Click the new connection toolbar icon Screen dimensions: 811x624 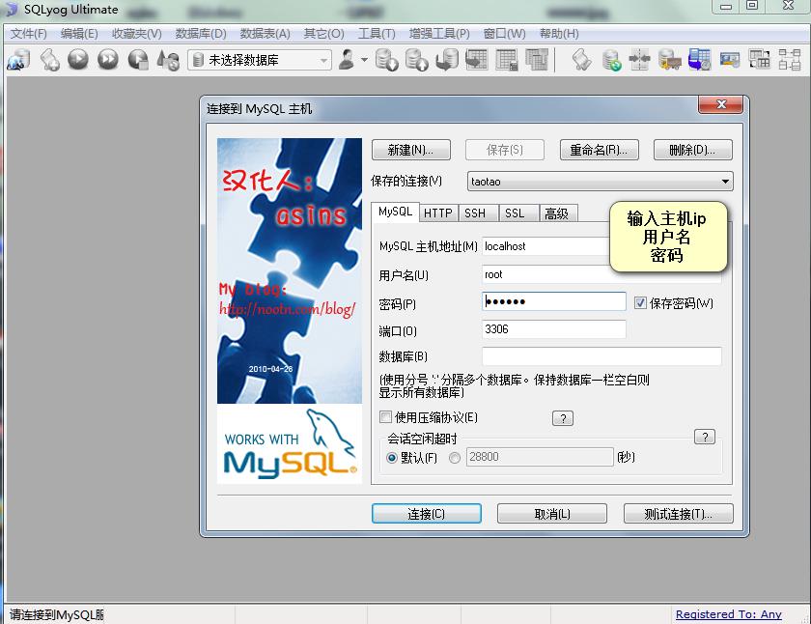19,60
